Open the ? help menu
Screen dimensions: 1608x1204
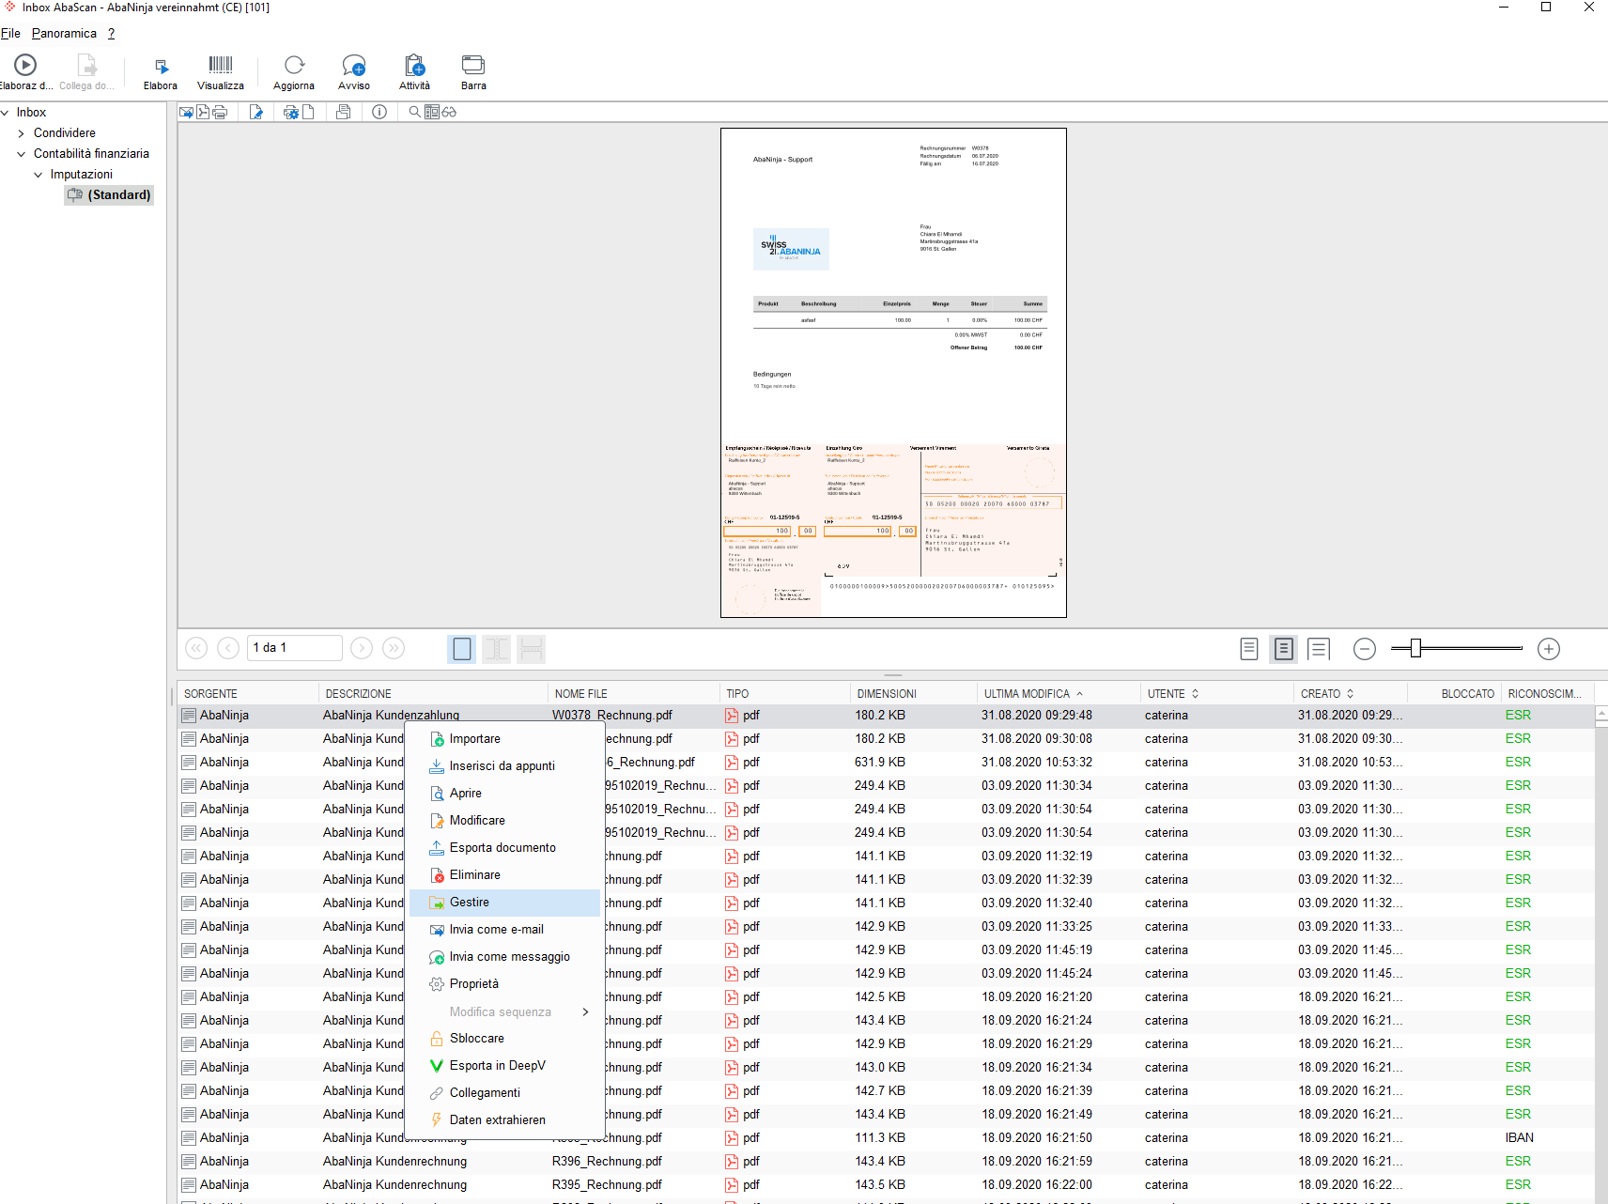111,33
